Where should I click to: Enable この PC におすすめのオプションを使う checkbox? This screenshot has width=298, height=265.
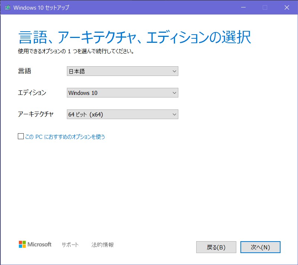21,136
